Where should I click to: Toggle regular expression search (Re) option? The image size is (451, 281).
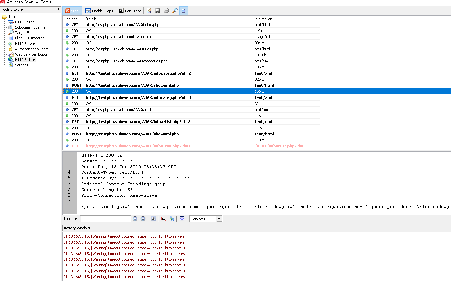pos(164,219)
